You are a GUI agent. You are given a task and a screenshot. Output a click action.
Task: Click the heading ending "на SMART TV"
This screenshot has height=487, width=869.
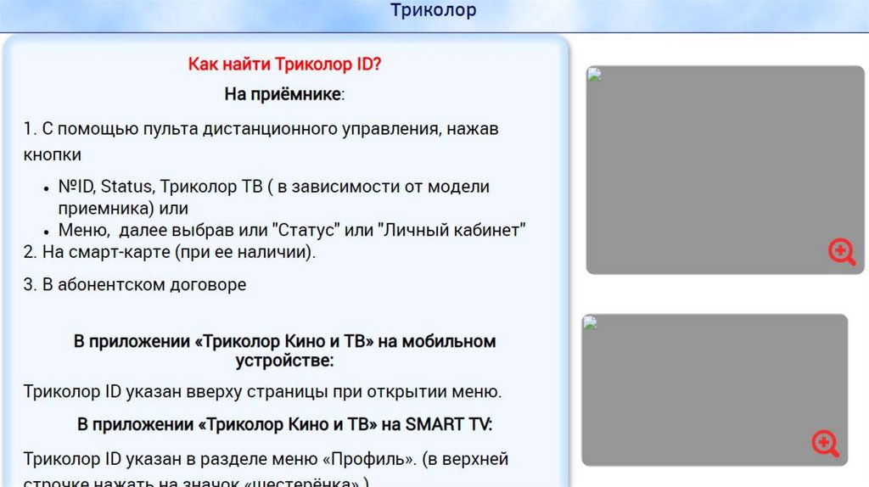(x=284, y=424)
